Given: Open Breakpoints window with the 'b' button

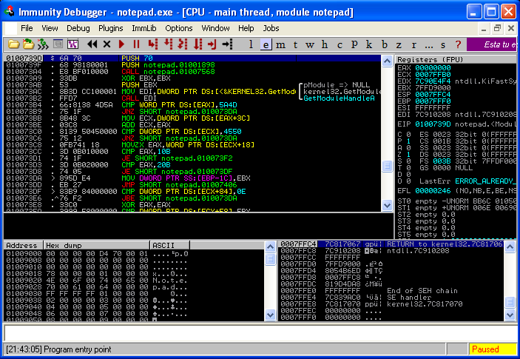Looking at the screenshot, I should point(385,44).
